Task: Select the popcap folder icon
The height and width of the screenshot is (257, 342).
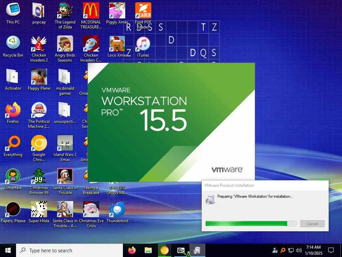Action: (39, 13)
